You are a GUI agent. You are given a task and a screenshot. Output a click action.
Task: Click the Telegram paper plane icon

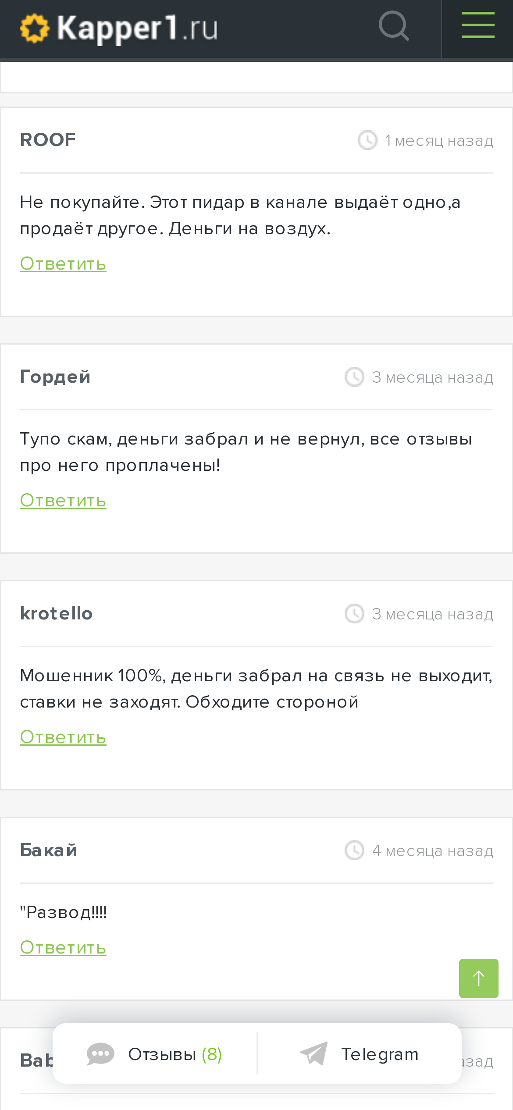[x=313, y=1053]
